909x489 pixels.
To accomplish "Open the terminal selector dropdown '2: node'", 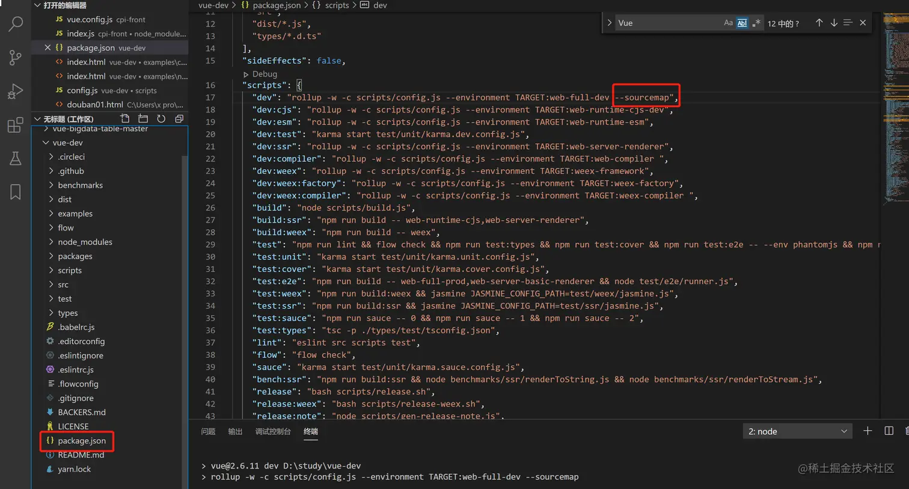I will [x=797, y=431].
